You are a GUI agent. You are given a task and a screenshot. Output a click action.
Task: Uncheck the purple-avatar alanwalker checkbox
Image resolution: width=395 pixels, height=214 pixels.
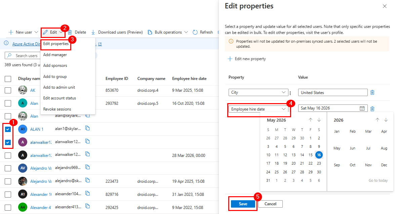(x=8, y=142)
